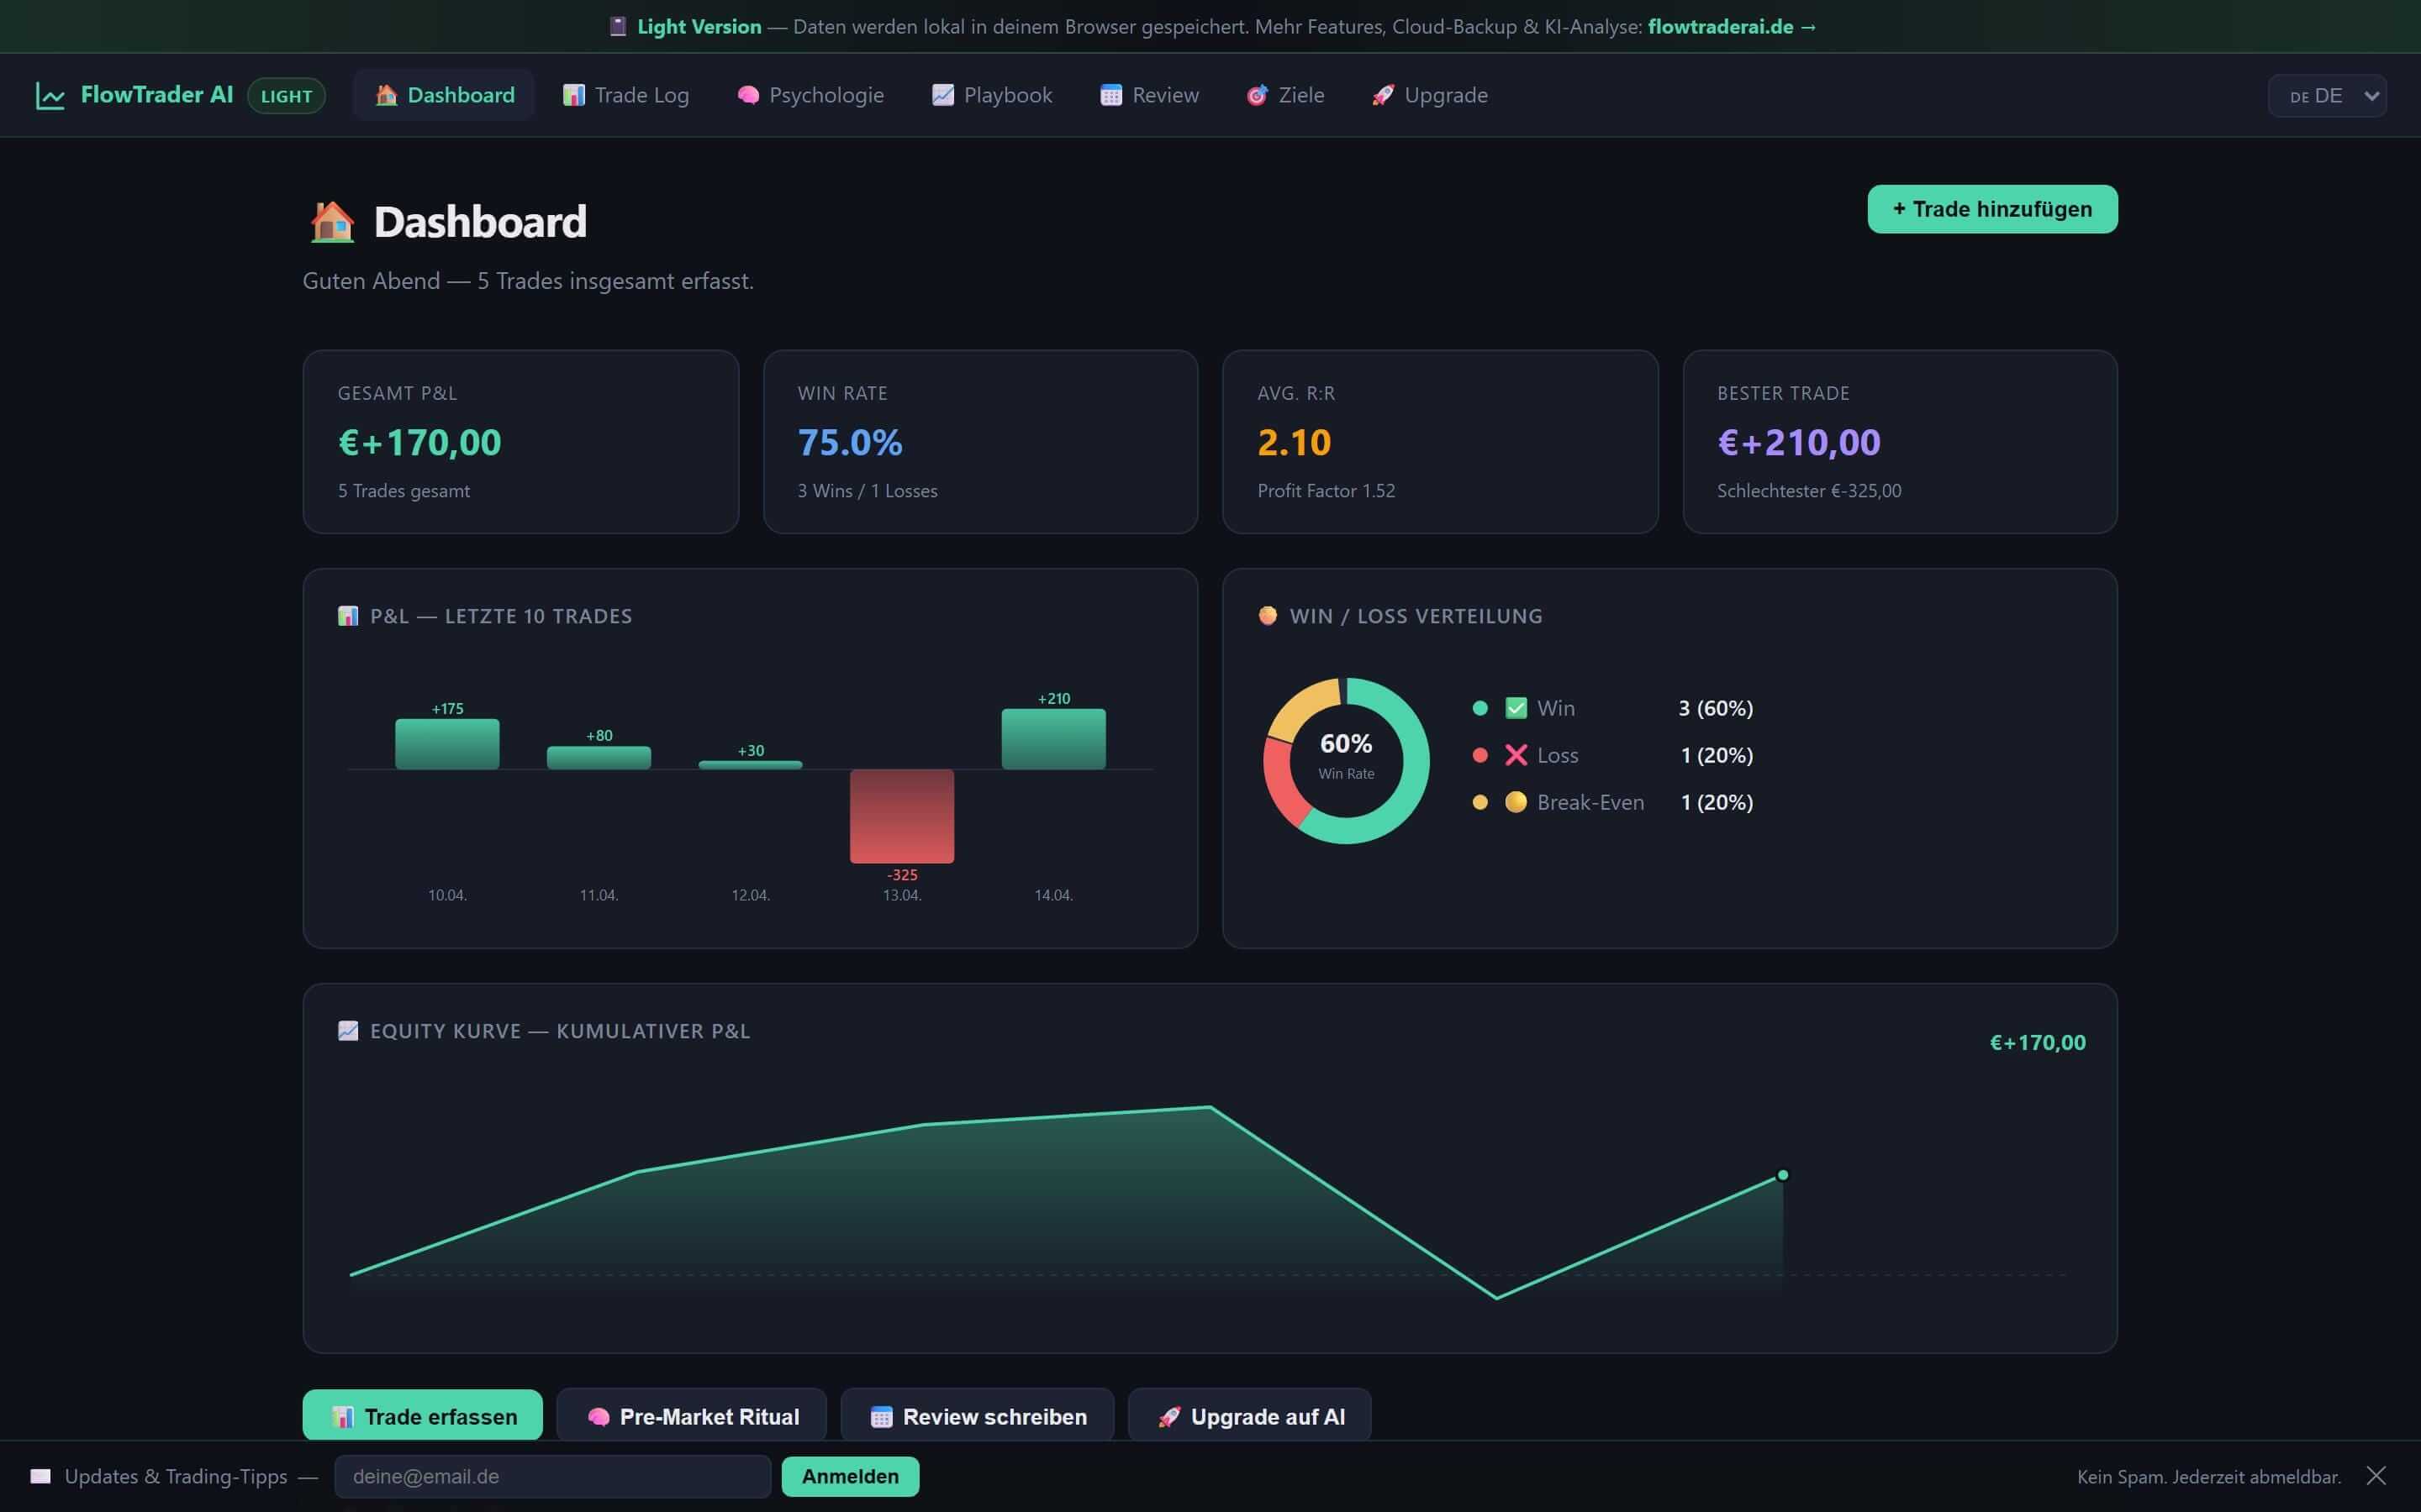2421x1512 pixels.
Task: Click the Avg. R:R value 2.10
Action: tap(1294, 442)
